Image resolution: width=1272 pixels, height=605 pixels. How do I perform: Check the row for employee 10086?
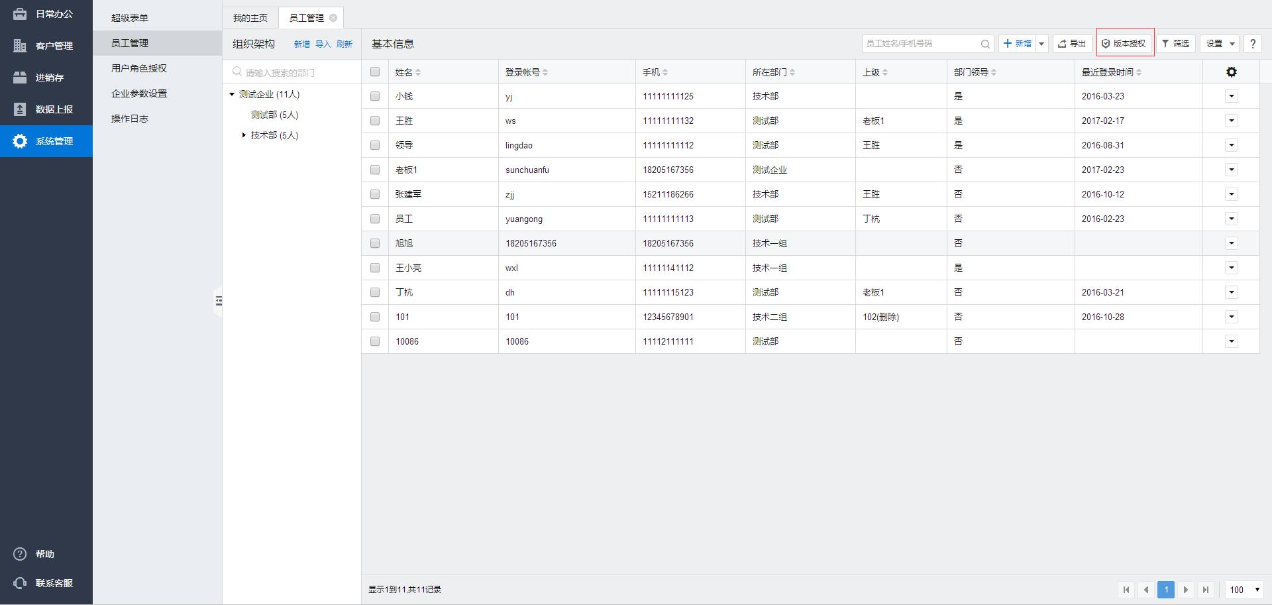375,341
